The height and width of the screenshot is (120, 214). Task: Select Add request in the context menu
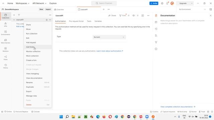[38, 42]
